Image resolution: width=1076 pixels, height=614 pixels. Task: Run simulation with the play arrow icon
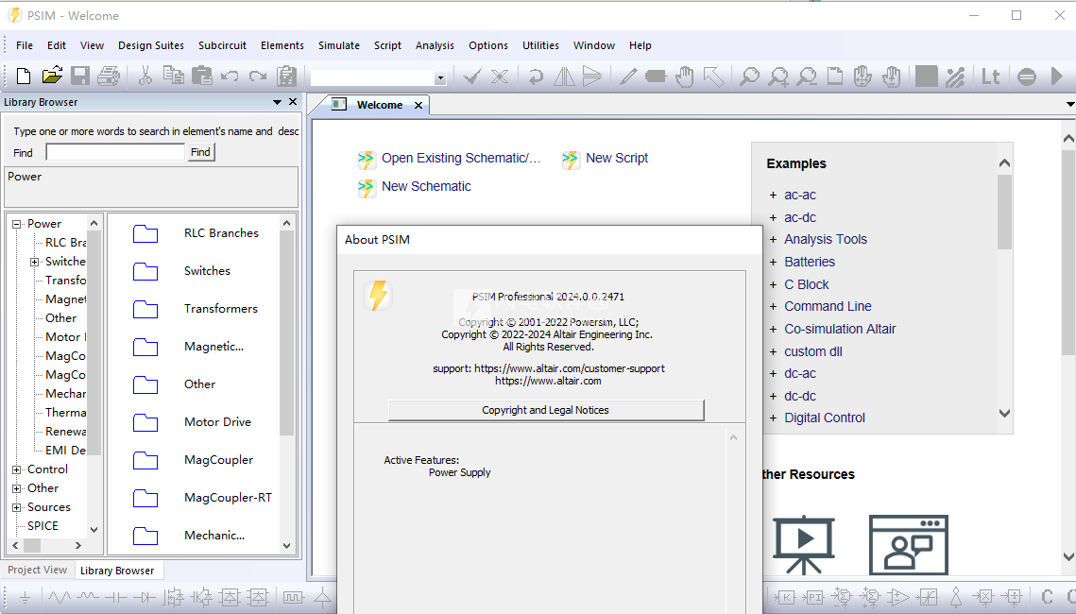click(x=1057, y=77)
